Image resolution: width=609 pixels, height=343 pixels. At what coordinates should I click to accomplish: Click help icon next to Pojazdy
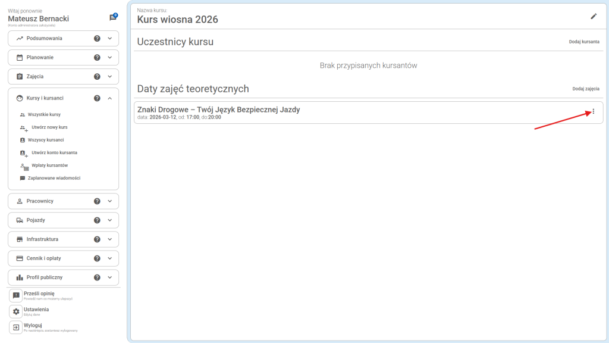coord(97,220)
